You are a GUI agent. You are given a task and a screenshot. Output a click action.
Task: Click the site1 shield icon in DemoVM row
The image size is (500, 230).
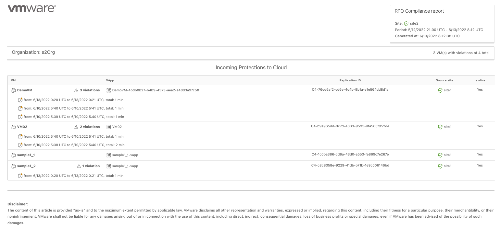pos(440,90)
